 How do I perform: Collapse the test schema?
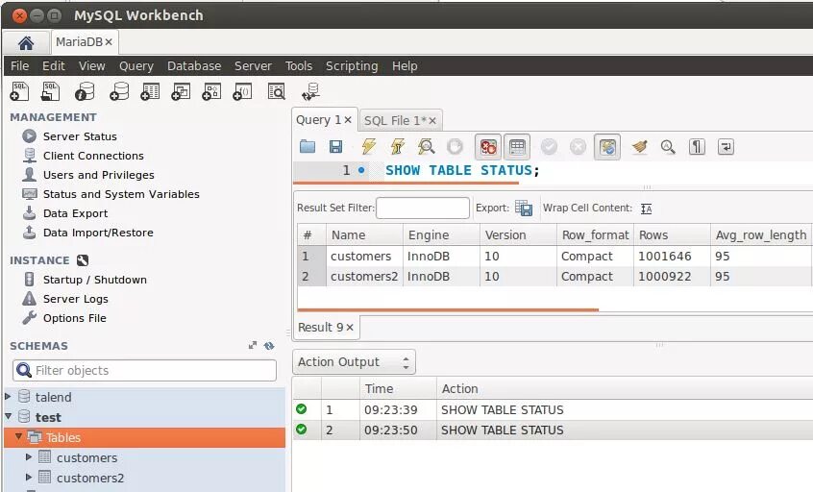pyautogui.click(x=8, y=416)
